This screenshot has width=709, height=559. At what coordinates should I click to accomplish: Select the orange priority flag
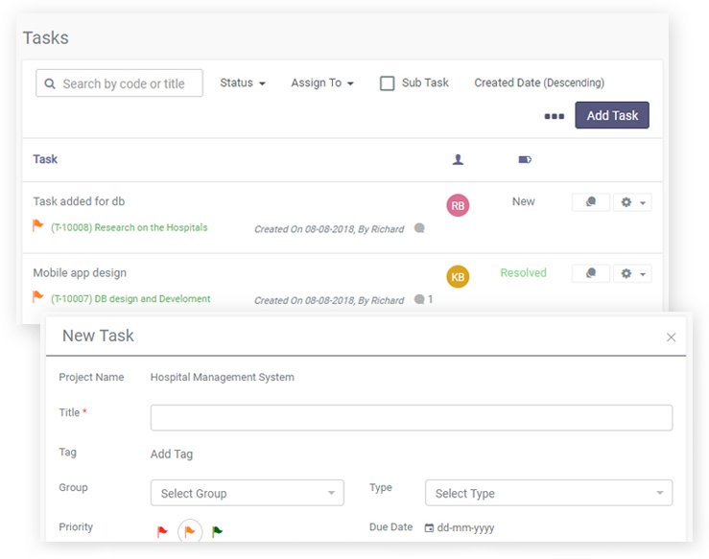pos(189,531)
